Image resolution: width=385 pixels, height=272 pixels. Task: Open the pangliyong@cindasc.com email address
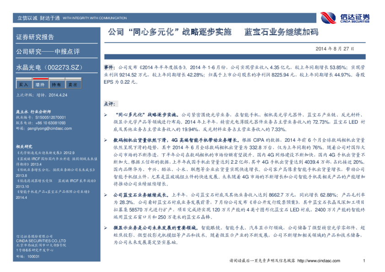point(45,129)
